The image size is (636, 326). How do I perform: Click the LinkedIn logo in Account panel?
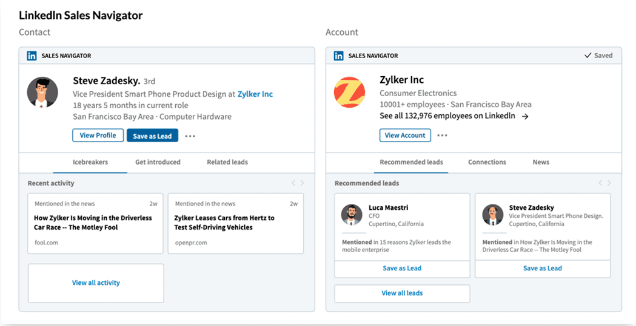pyautogui.click(x=339, y=56)
